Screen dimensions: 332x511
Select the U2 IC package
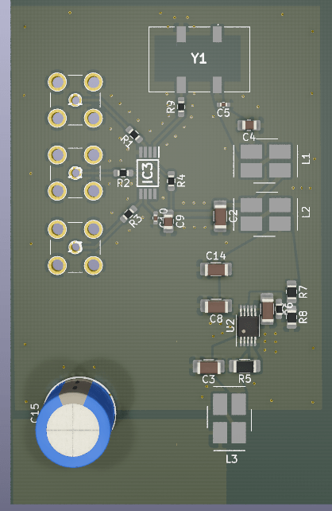(x=248, y=326)
